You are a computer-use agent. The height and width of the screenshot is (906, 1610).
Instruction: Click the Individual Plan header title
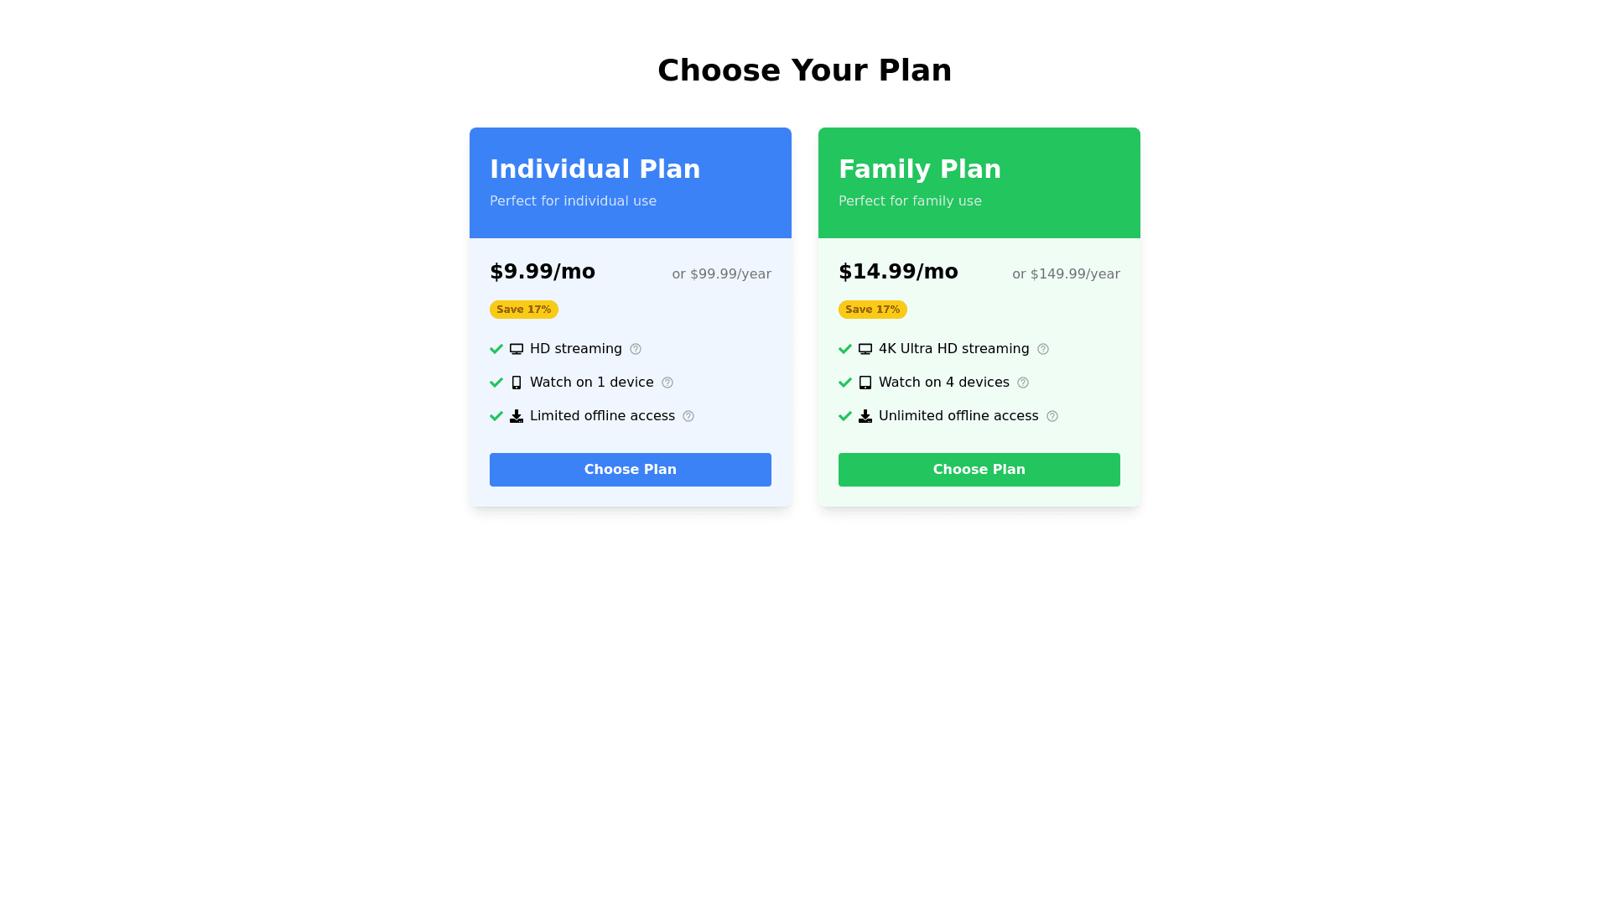(595, 169)
